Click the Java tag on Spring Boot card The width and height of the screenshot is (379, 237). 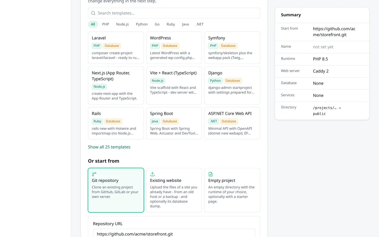tap(155, 121)
